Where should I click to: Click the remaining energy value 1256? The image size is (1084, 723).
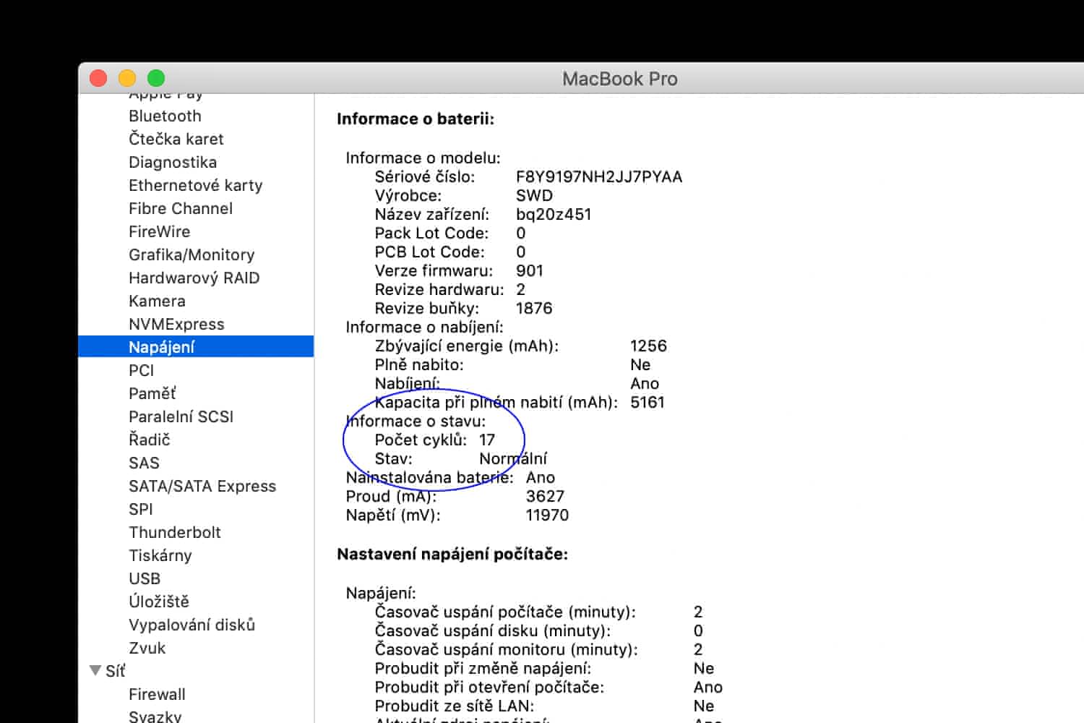click(x=648, y=346)
